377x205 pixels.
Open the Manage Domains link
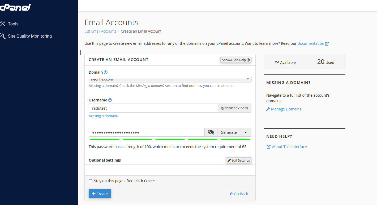tap(286, 109)
